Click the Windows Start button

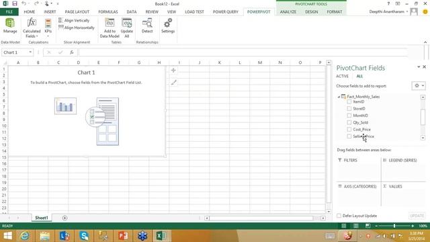[7, 236]
